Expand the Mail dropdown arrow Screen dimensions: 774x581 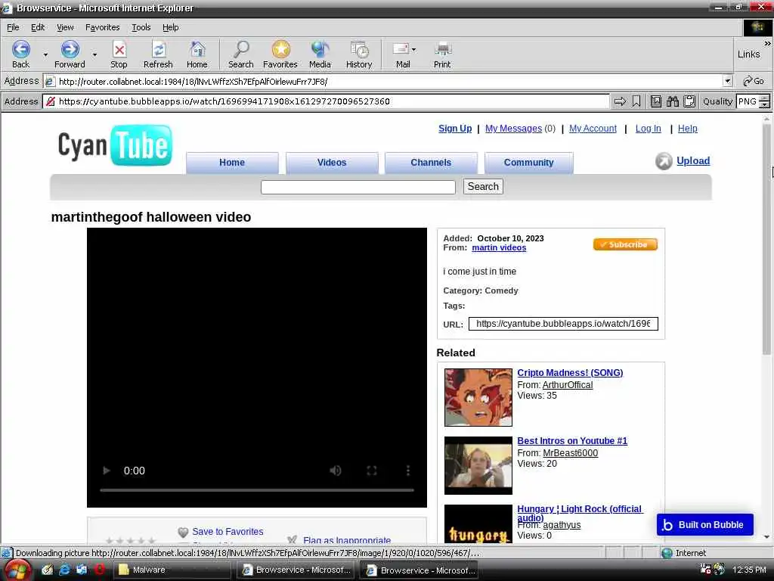pyautogui.click(x=413, y=49)
